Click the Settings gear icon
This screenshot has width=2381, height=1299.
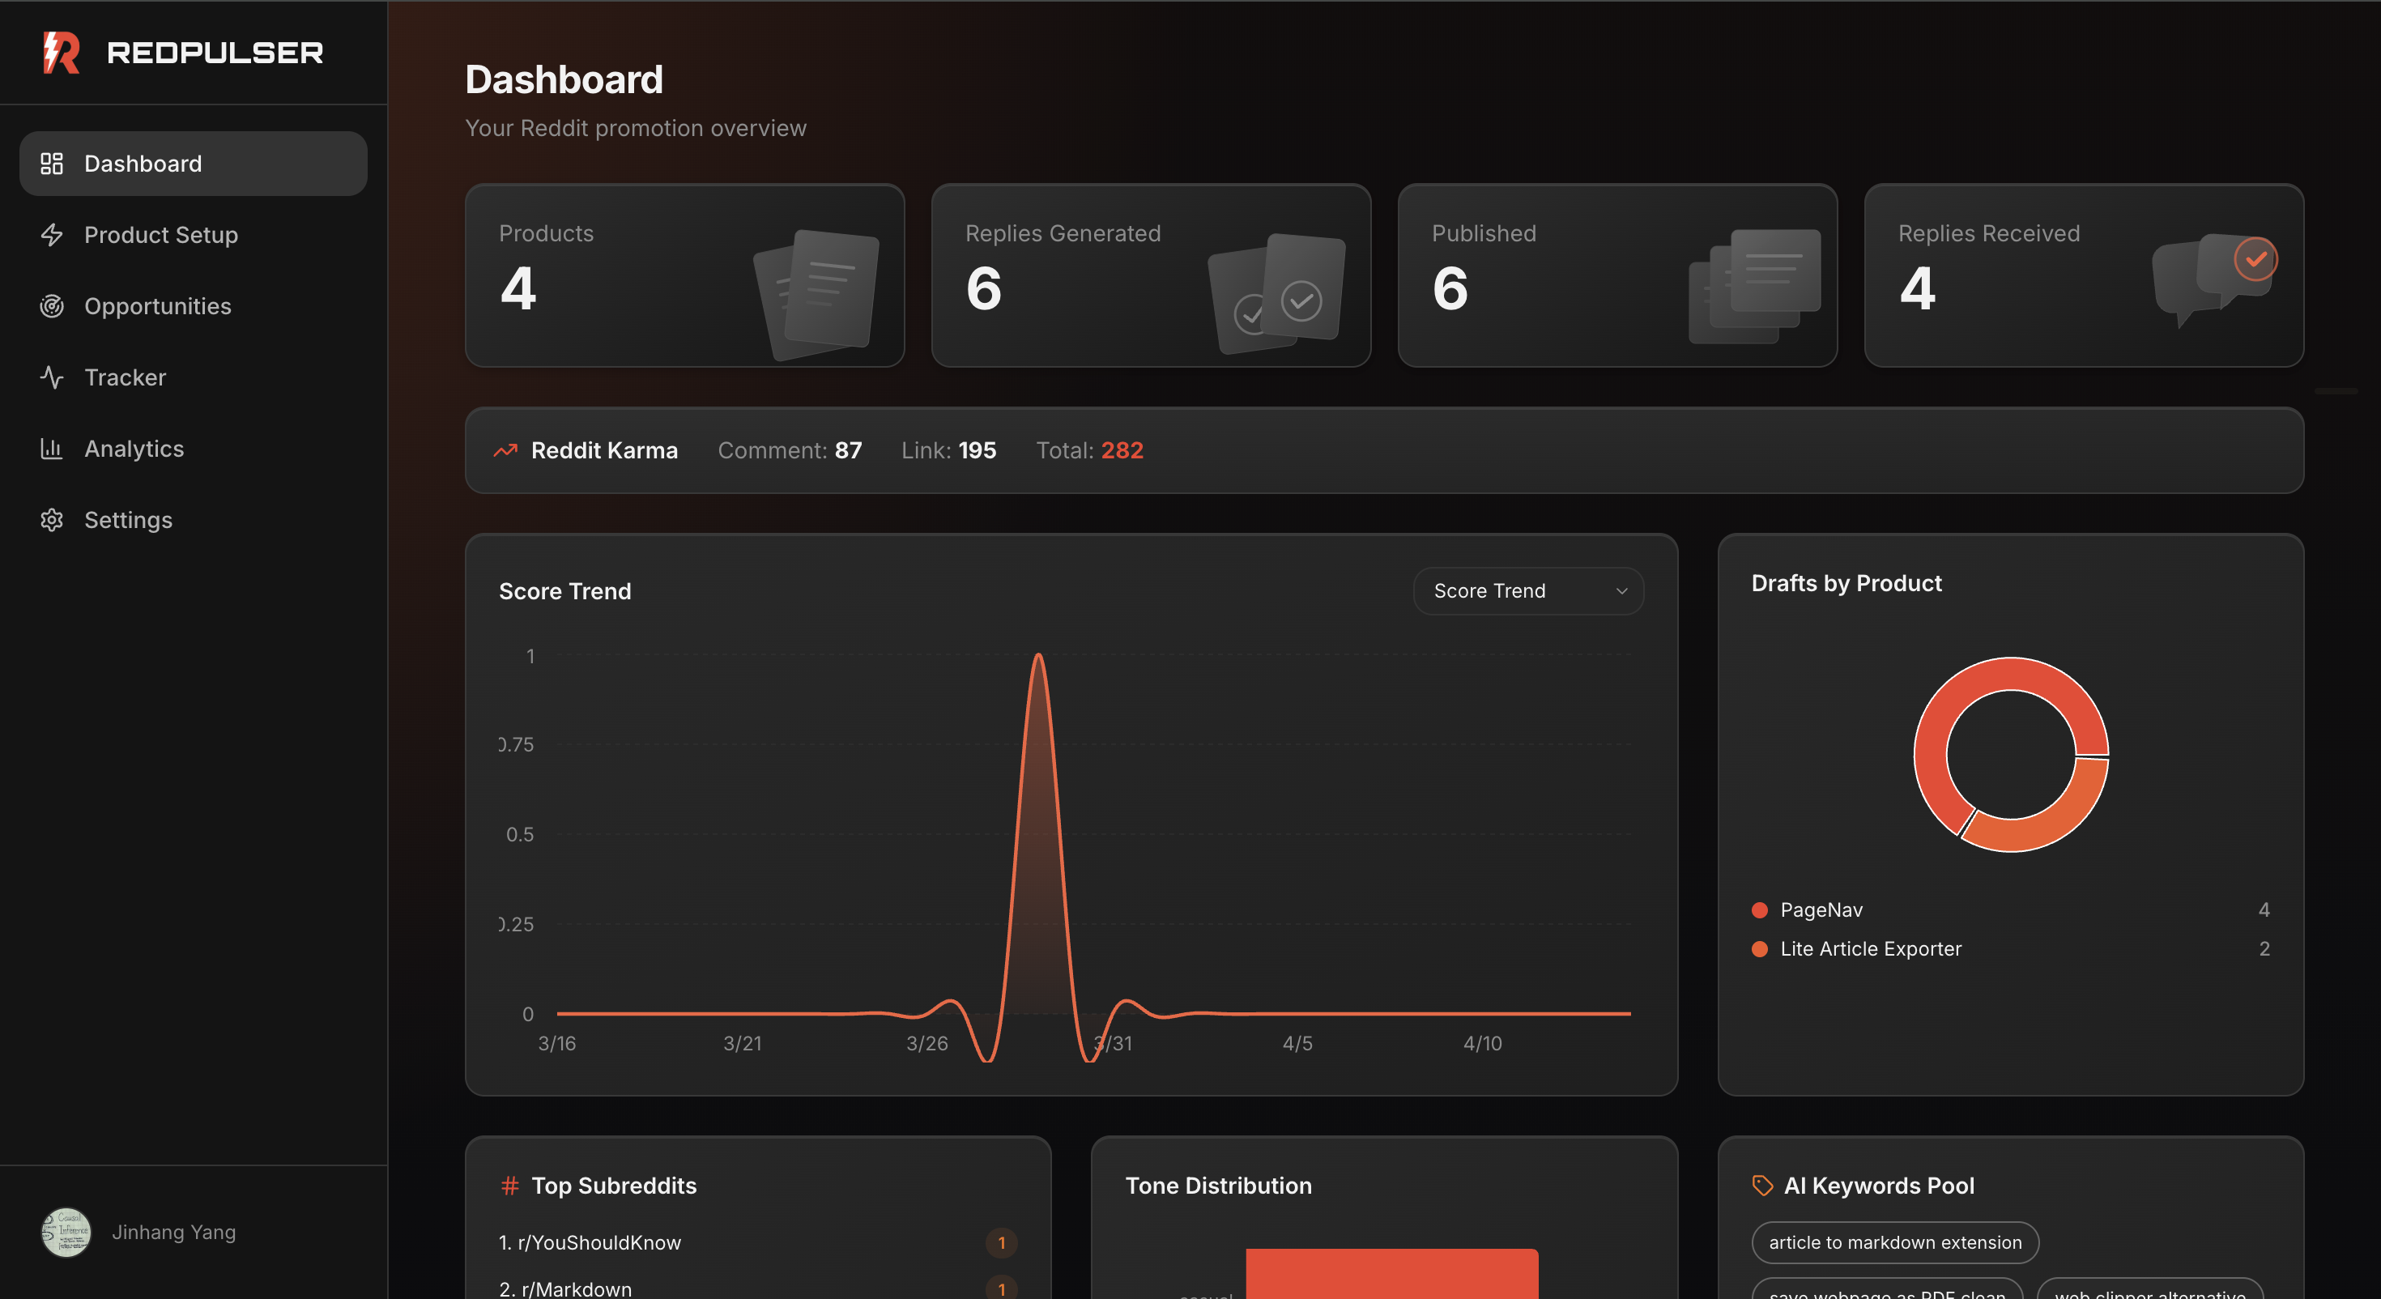pyautogui.click(x=52, y=520)
